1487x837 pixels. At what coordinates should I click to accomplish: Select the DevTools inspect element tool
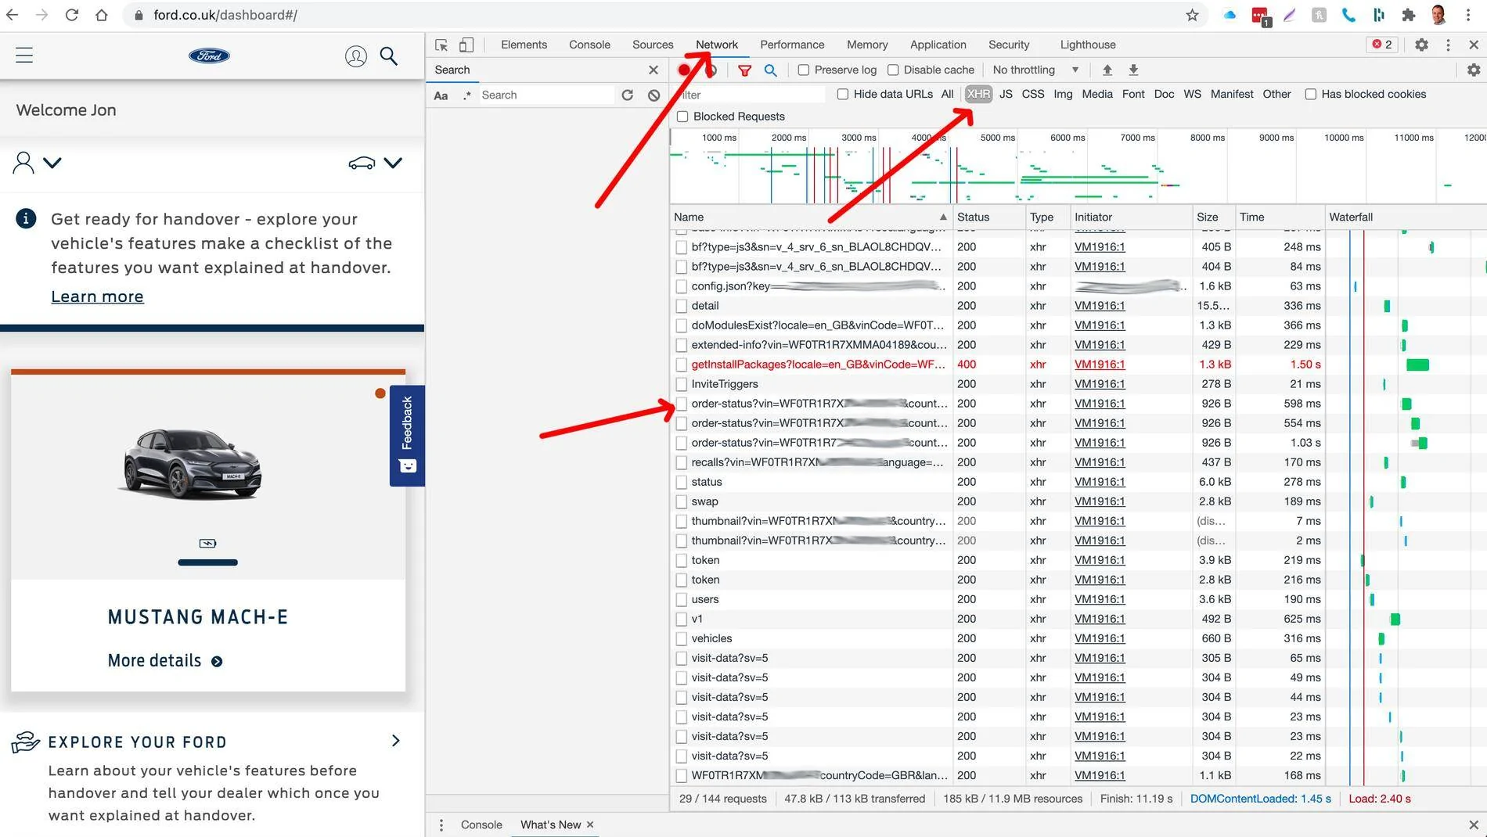pos(441,45)
